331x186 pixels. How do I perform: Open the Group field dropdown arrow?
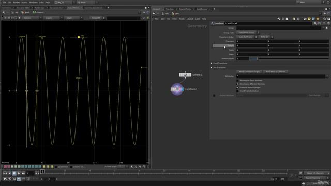[323, 28]
